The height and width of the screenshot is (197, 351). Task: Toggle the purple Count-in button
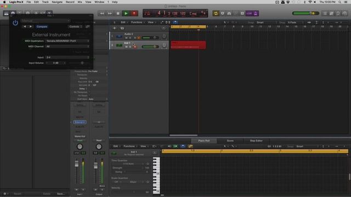click(x=249, y=13)
